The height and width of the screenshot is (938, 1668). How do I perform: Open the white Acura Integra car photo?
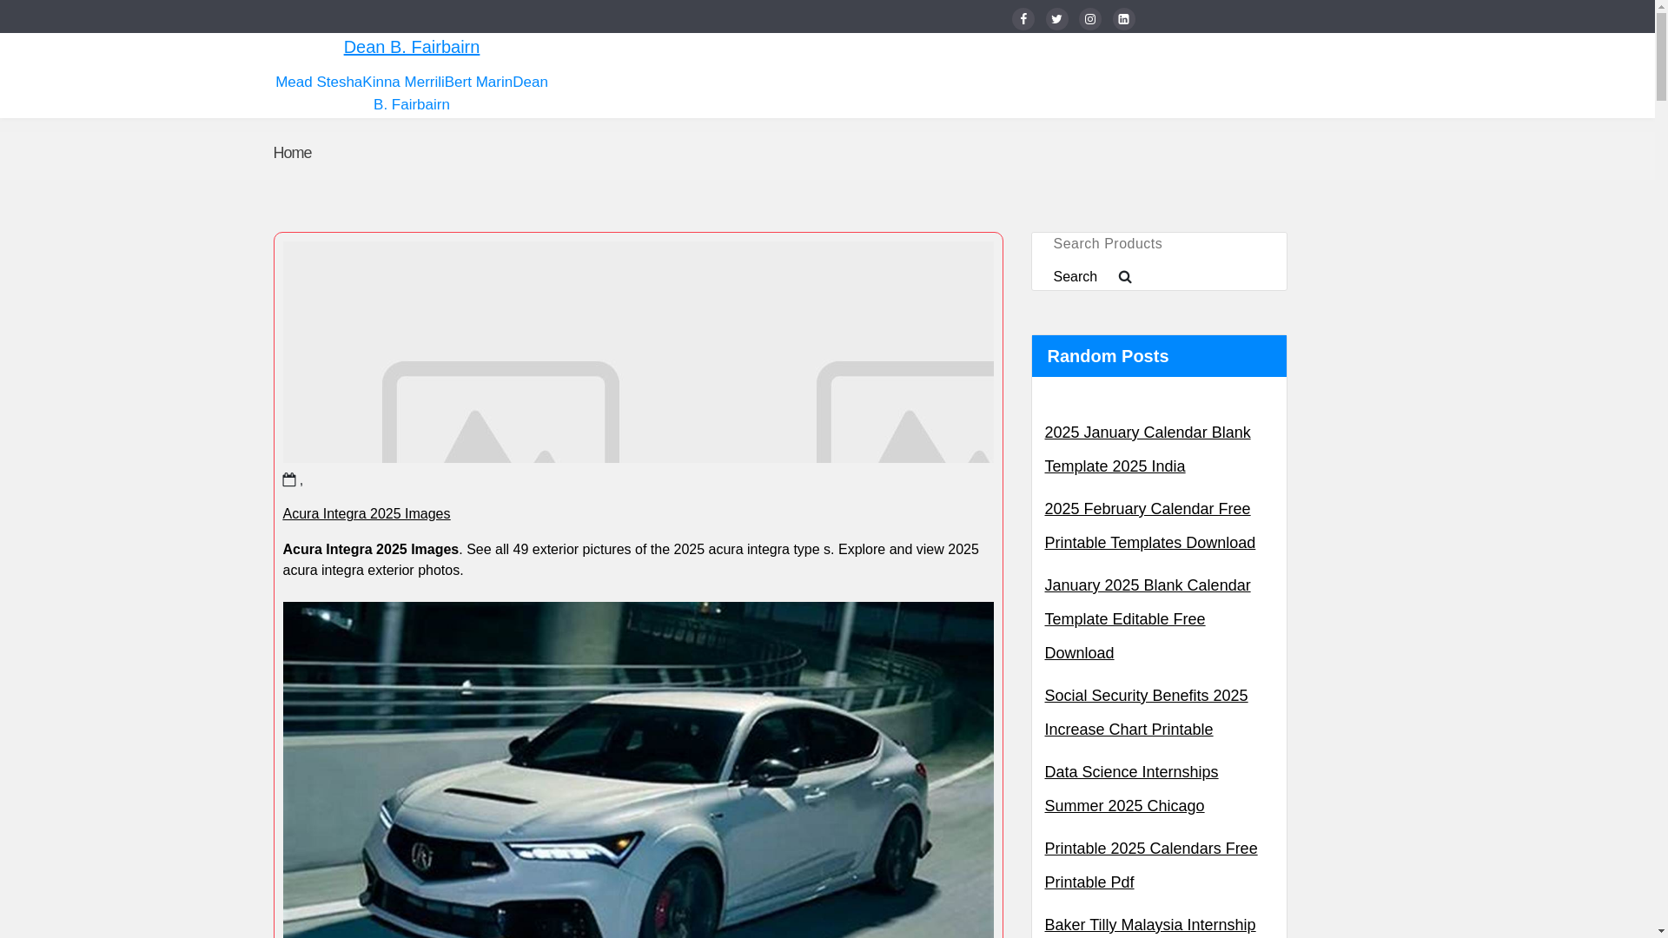(638, 770)
